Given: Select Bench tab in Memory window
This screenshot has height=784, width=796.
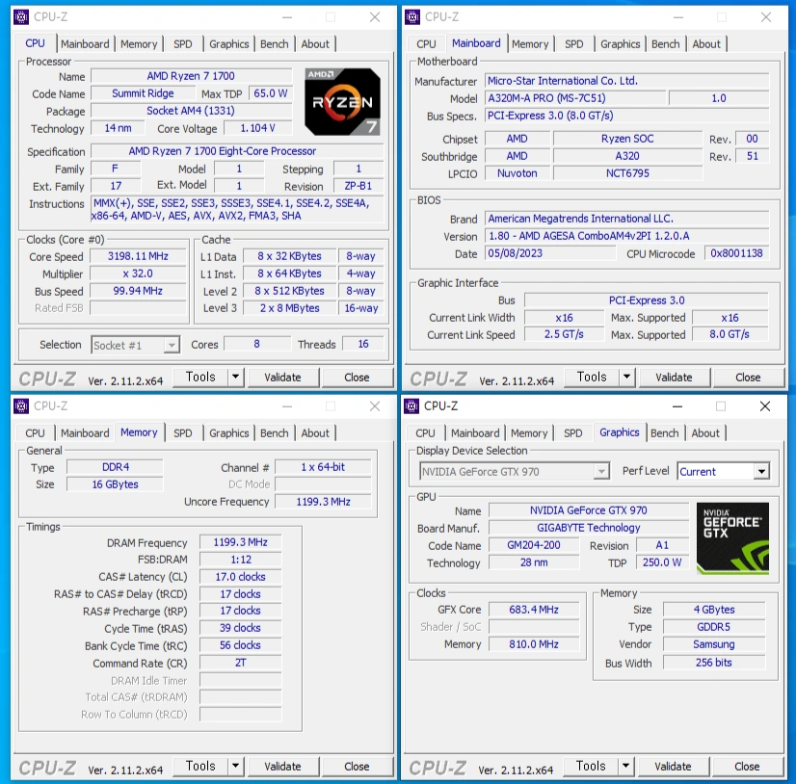Looking at the screenshot, I should tap(274, 433).
